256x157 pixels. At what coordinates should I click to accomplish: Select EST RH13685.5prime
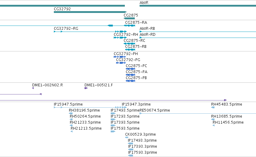[x=227, y=116]
